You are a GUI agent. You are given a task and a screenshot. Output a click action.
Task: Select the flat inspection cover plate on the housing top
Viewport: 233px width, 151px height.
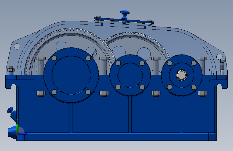coord(124,20)
